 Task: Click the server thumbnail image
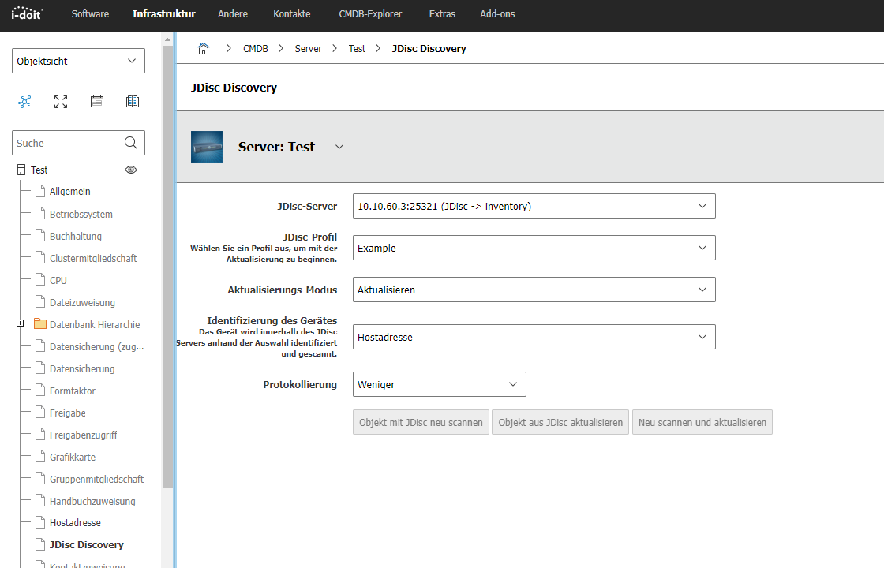pos(207,147)
